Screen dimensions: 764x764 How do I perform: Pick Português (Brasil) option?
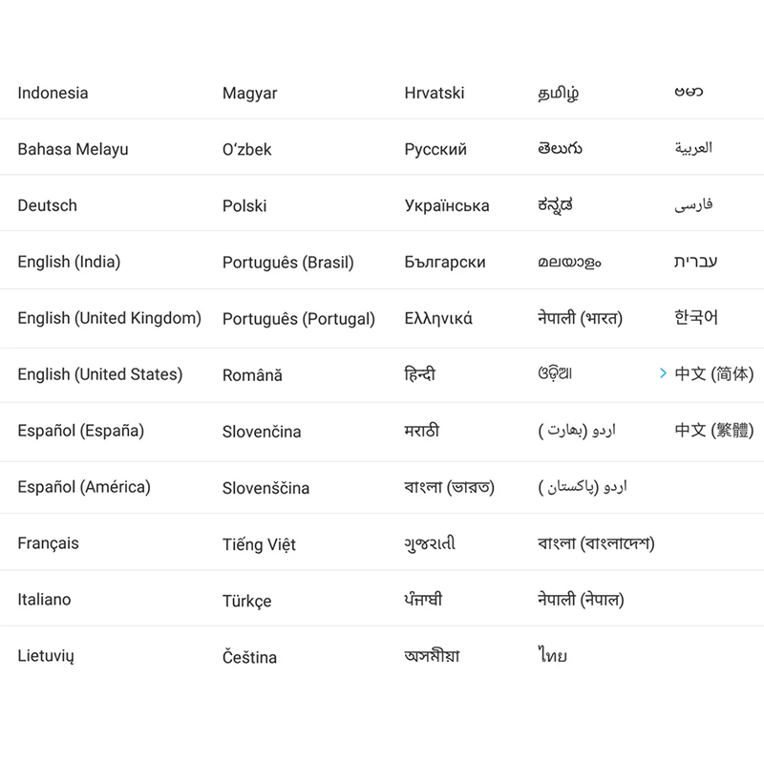tap(288, 262)
